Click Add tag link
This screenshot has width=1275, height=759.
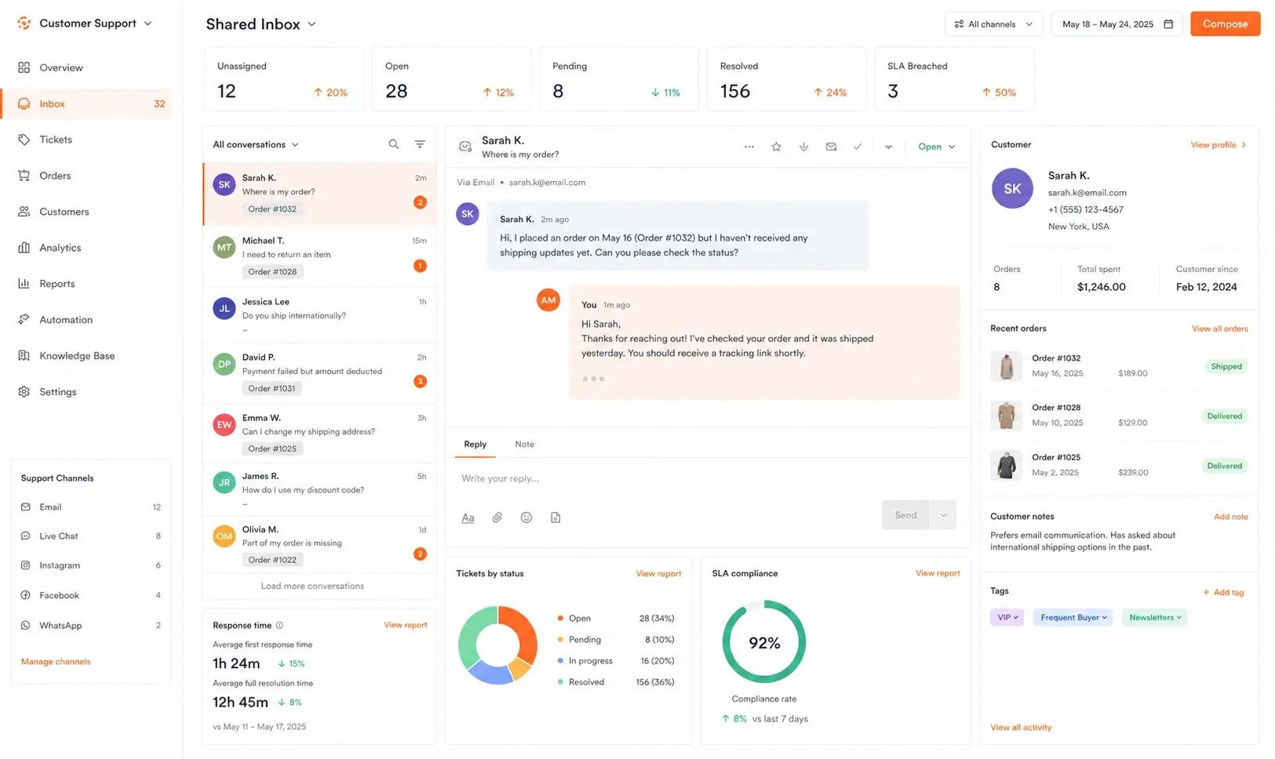(x=1223, y=593)
